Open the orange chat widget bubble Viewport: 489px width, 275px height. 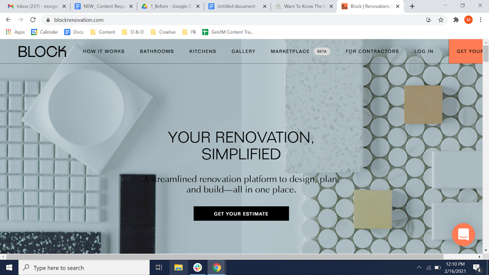[464, 234]
